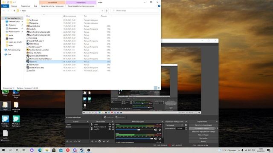Open Explorer address bar history dropdown
The image size is (273, 153).
coord(102,11)
